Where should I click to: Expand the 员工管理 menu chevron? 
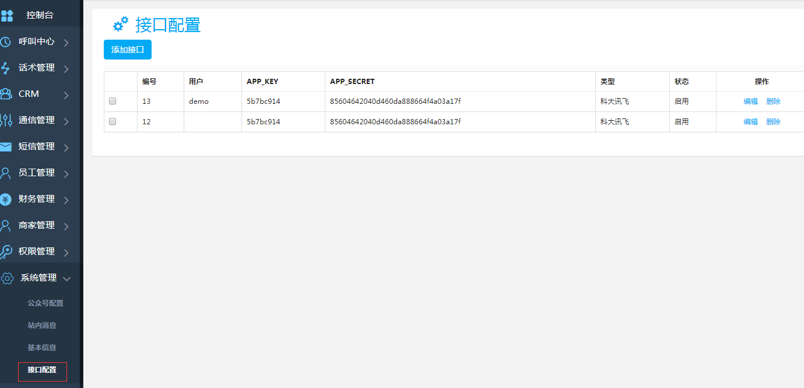pos(66,174)
